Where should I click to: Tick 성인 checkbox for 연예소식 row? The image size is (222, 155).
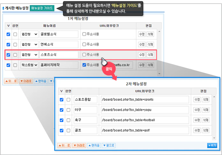tap(15, 45)
